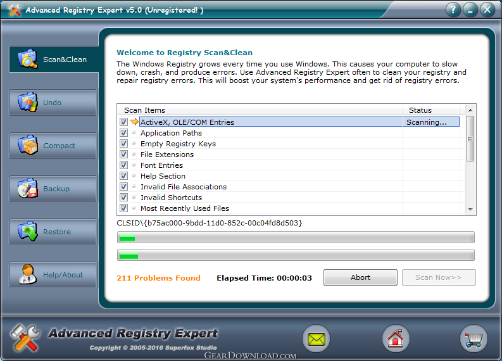Click the Backup disc folder icon
The image size is (502, 361).
click(27, 188)
